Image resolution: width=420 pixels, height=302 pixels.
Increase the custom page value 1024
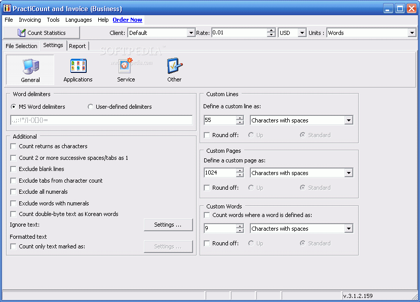[x=240, y=170]
